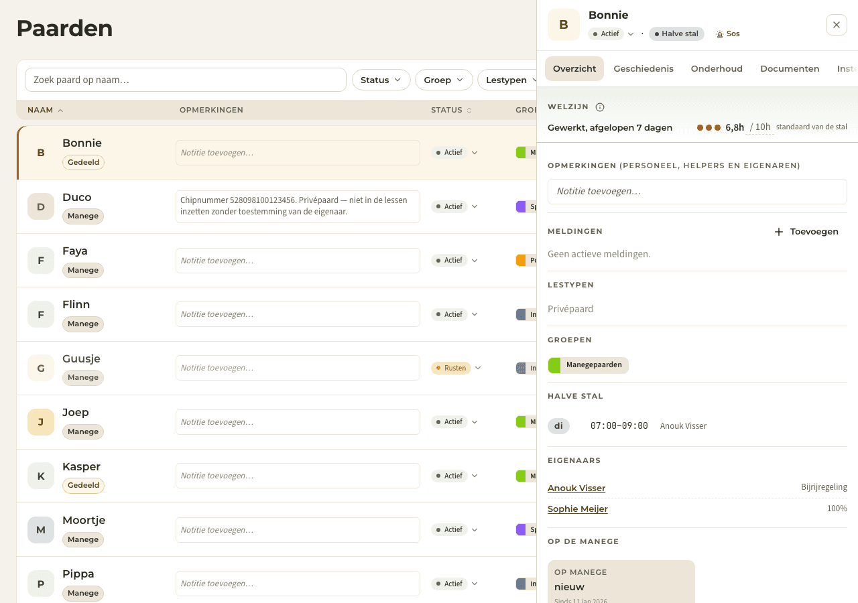The height and width of the screenshot is (603, 858).
Task: Click Duco's avatar letter D
Action: 41,206
